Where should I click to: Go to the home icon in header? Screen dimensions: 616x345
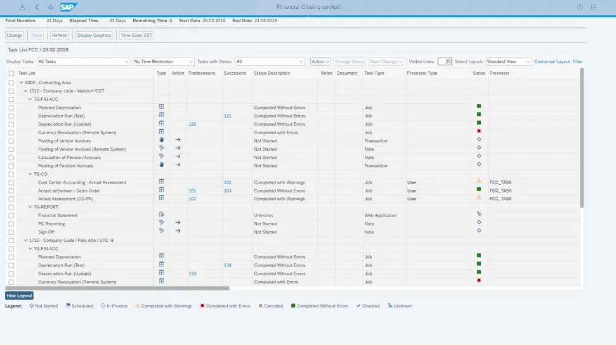tap(50, 7)
